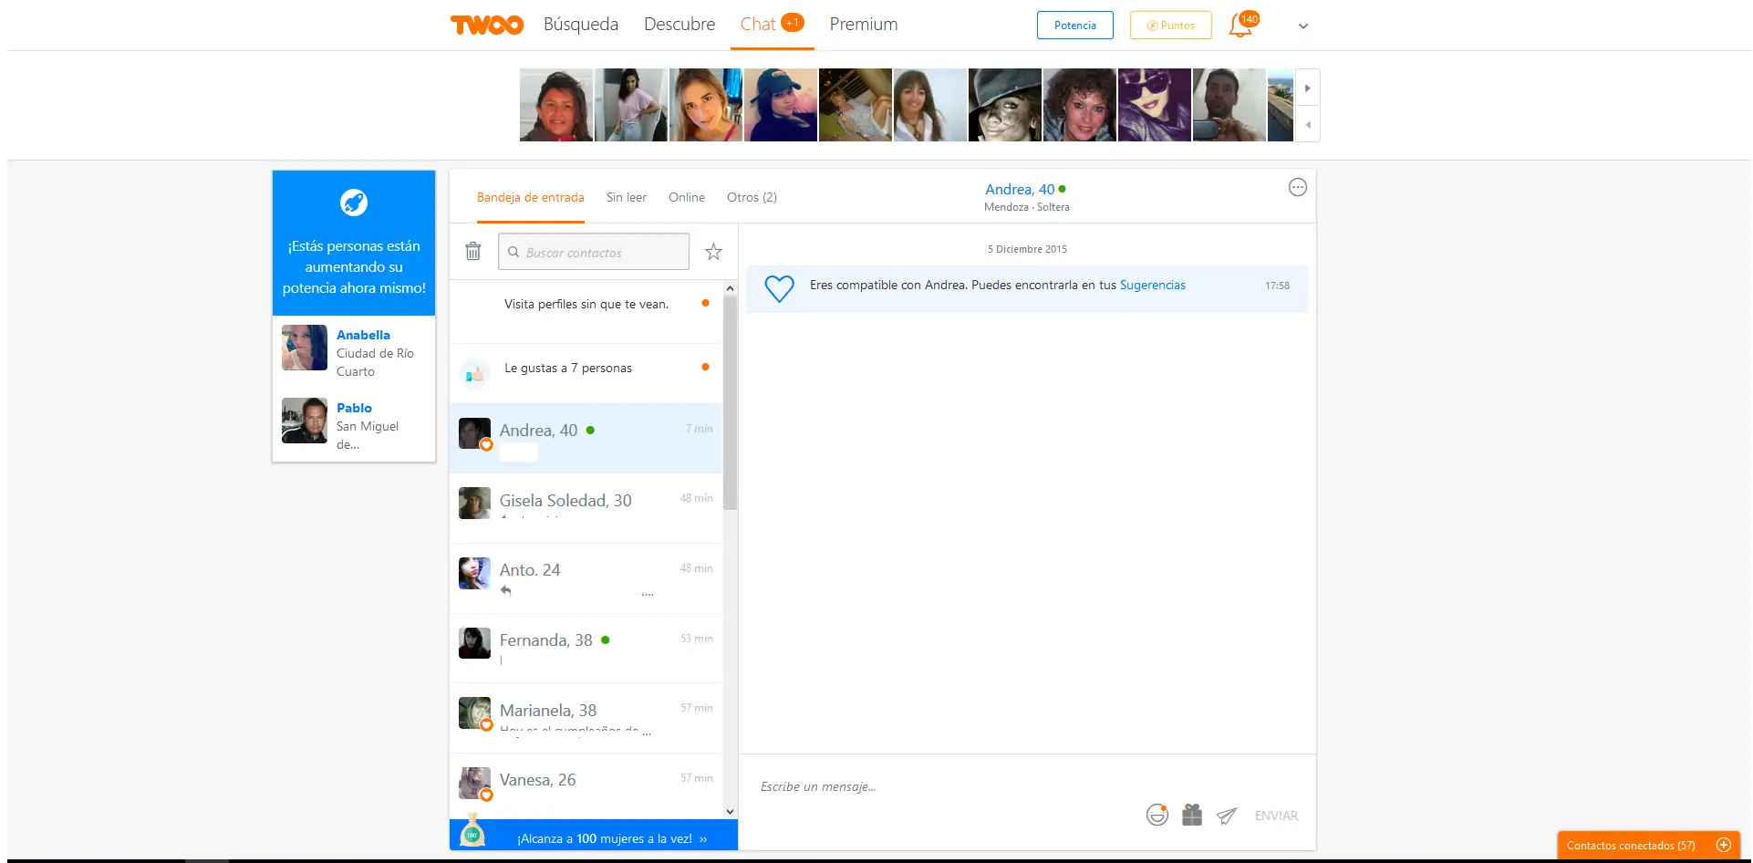1753x863 pixels.
Task: Click the thumbs up likes icon
Action: [x=474, y=373]
